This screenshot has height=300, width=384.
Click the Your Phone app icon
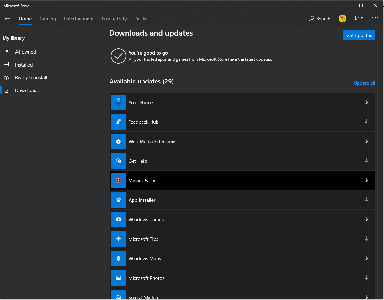click(x=119, y=102)
